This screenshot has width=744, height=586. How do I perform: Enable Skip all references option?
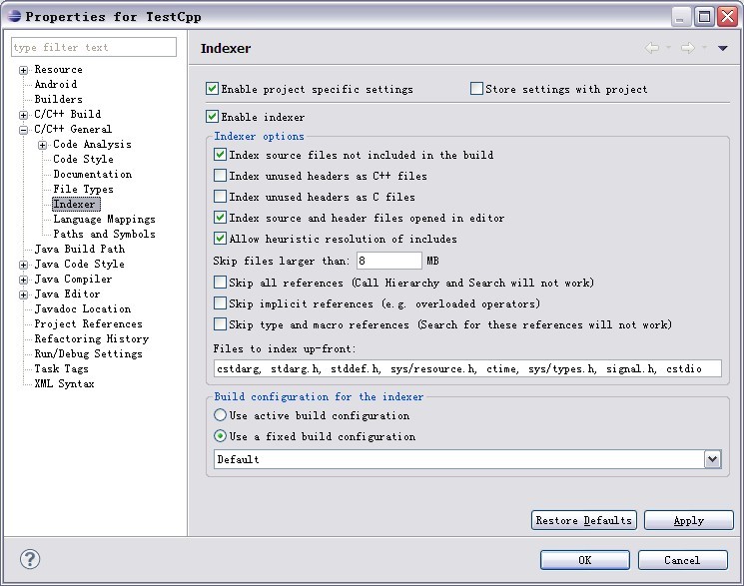coord(220,283)
